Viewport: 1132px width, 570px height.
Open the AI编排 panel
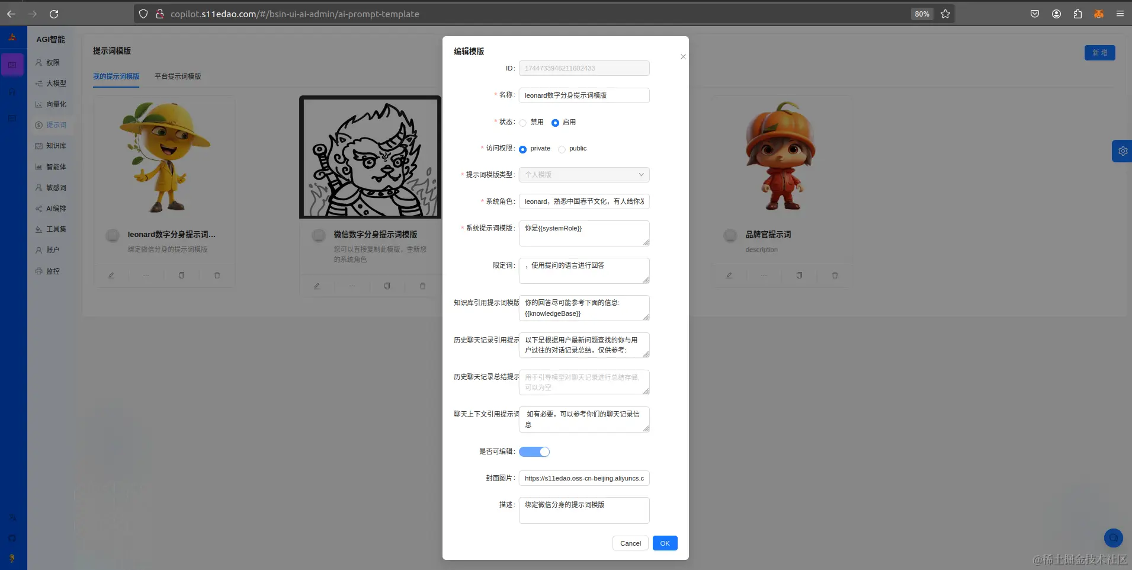point(53,208)
